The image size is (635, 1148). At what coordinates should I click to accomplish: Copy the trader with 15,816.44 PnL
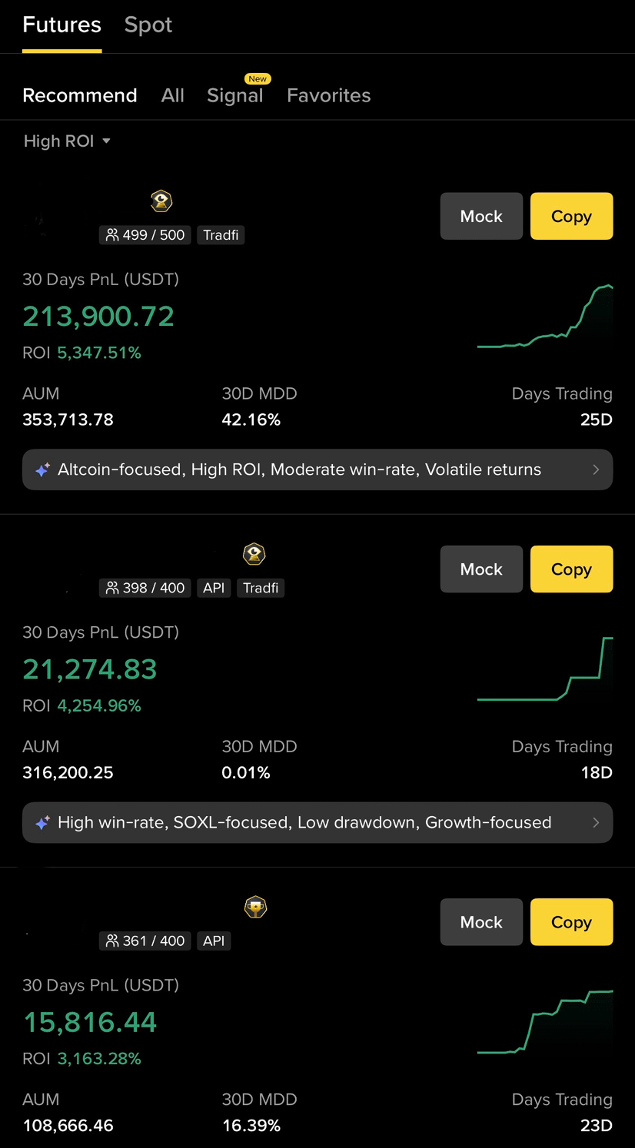[571, 921]
